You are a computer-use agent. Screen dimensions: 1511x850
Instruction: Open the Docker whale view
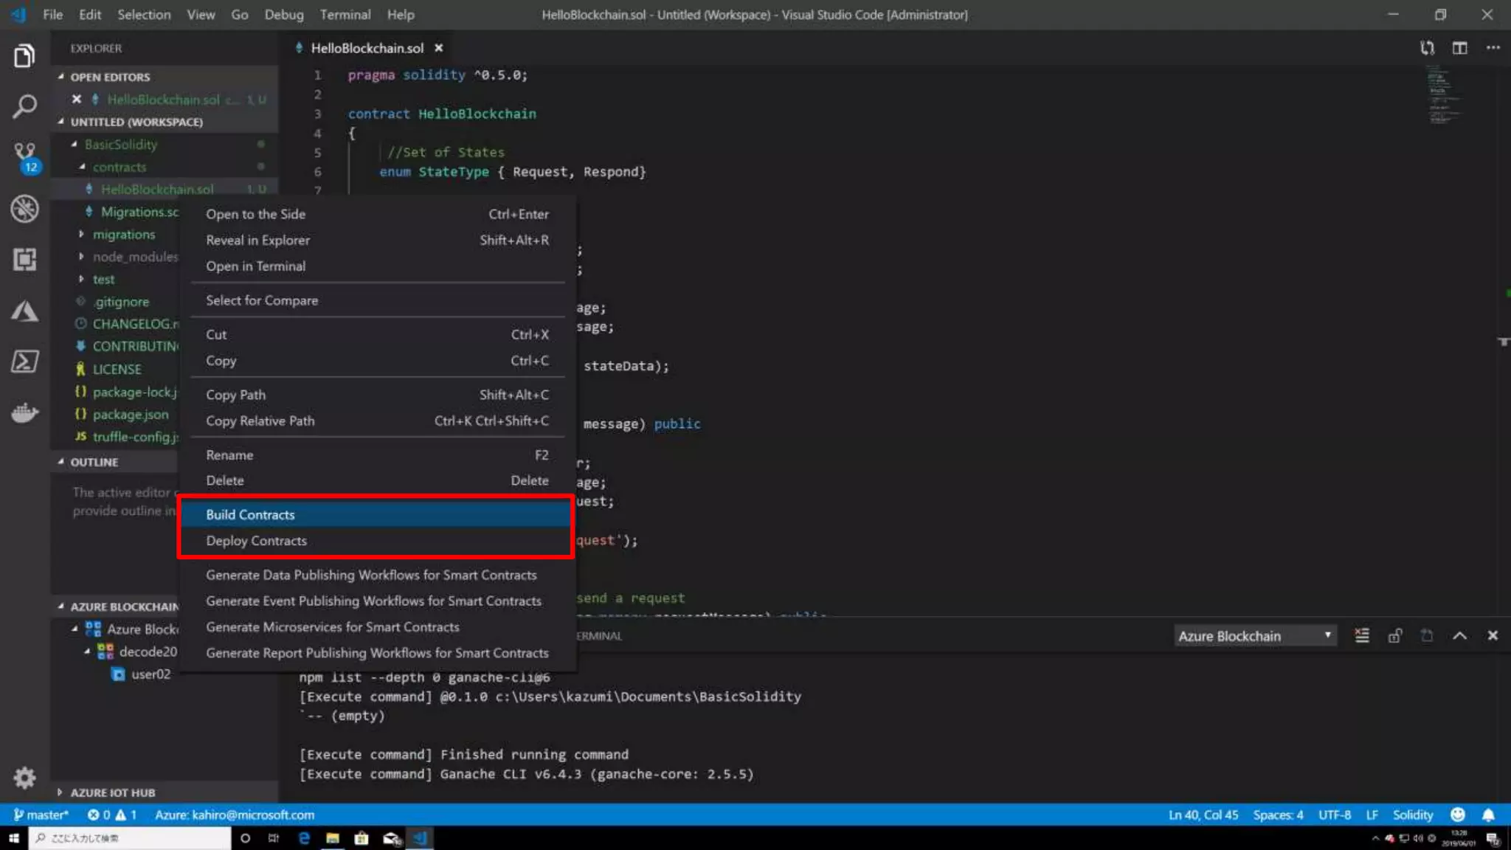tap(24, 412)
